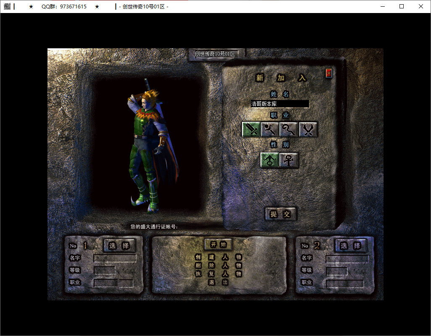Choose the male gender symbol
This screenshot has height=336, width=431.
tap(270, 160)
